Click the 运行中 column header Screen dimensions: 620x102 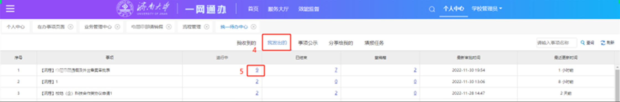(x=222, y=57)
